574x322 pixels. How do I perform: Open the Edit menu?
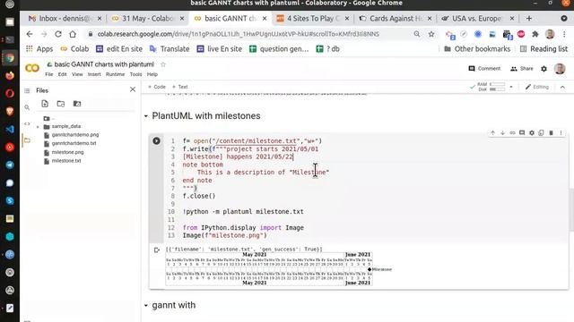pos(62,74)
